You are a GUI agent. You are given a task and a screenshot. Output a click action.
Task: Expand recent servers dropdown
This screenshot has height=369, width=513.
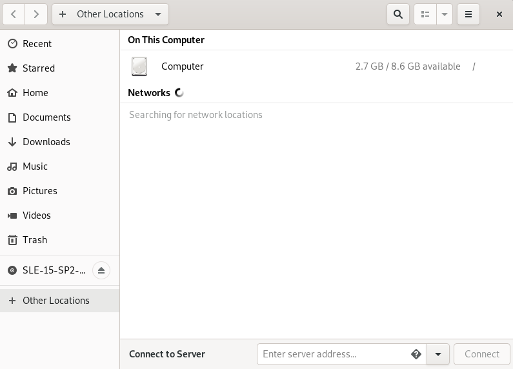tap(438, 354)
